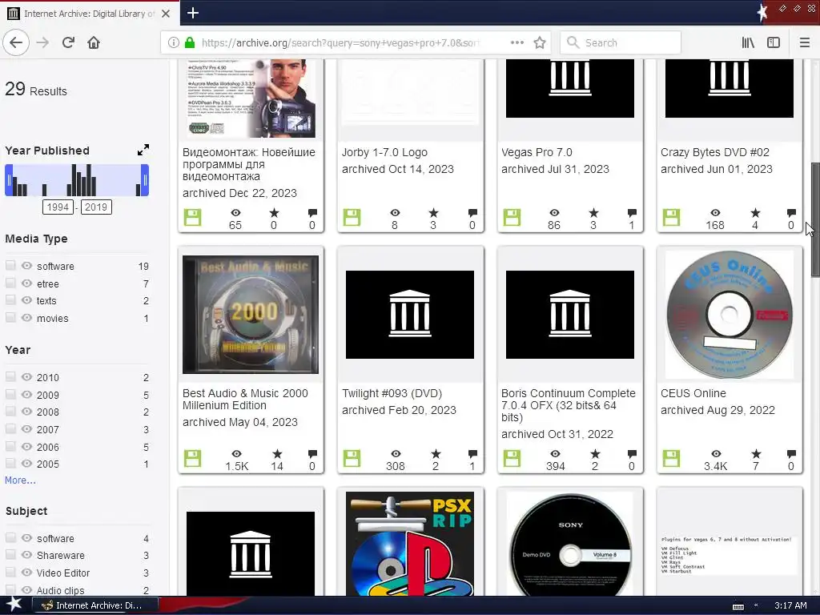Click the page vertical scrollbar thumb
This screenshot has width=820, height=615.
tap(815, 220)
